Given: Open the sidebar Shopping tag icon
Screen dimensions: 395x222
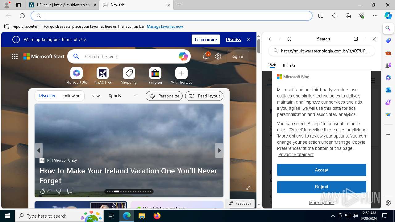Looking at the screenshot, I should click(x=388, y=41).
